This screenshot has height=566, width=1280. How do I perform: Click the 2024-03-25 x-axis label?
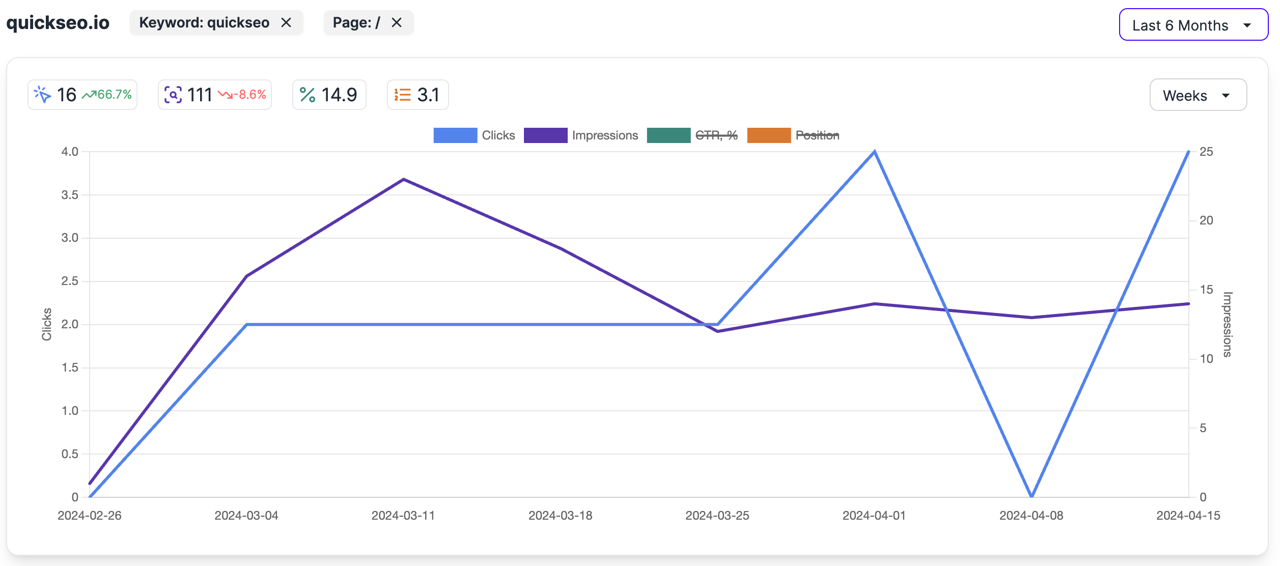click(717, 516)
